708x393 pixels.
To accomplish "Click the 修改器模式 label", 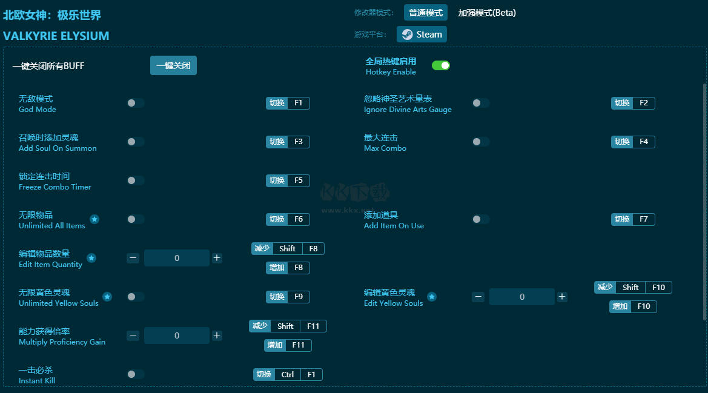I will tap(374, 13).
